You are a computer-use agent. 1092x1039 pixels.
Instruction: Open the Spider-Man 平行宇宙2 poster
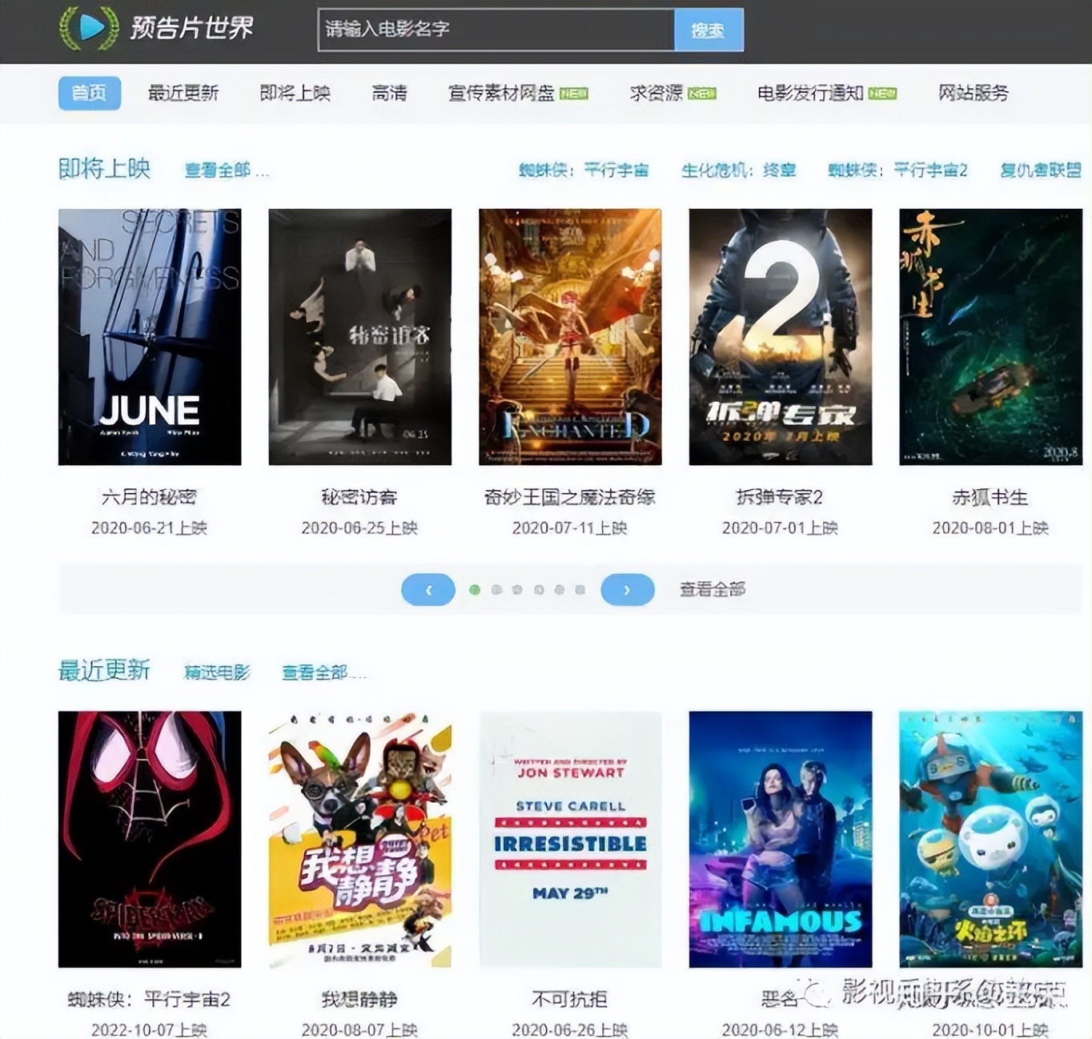[x=150, y=839]
